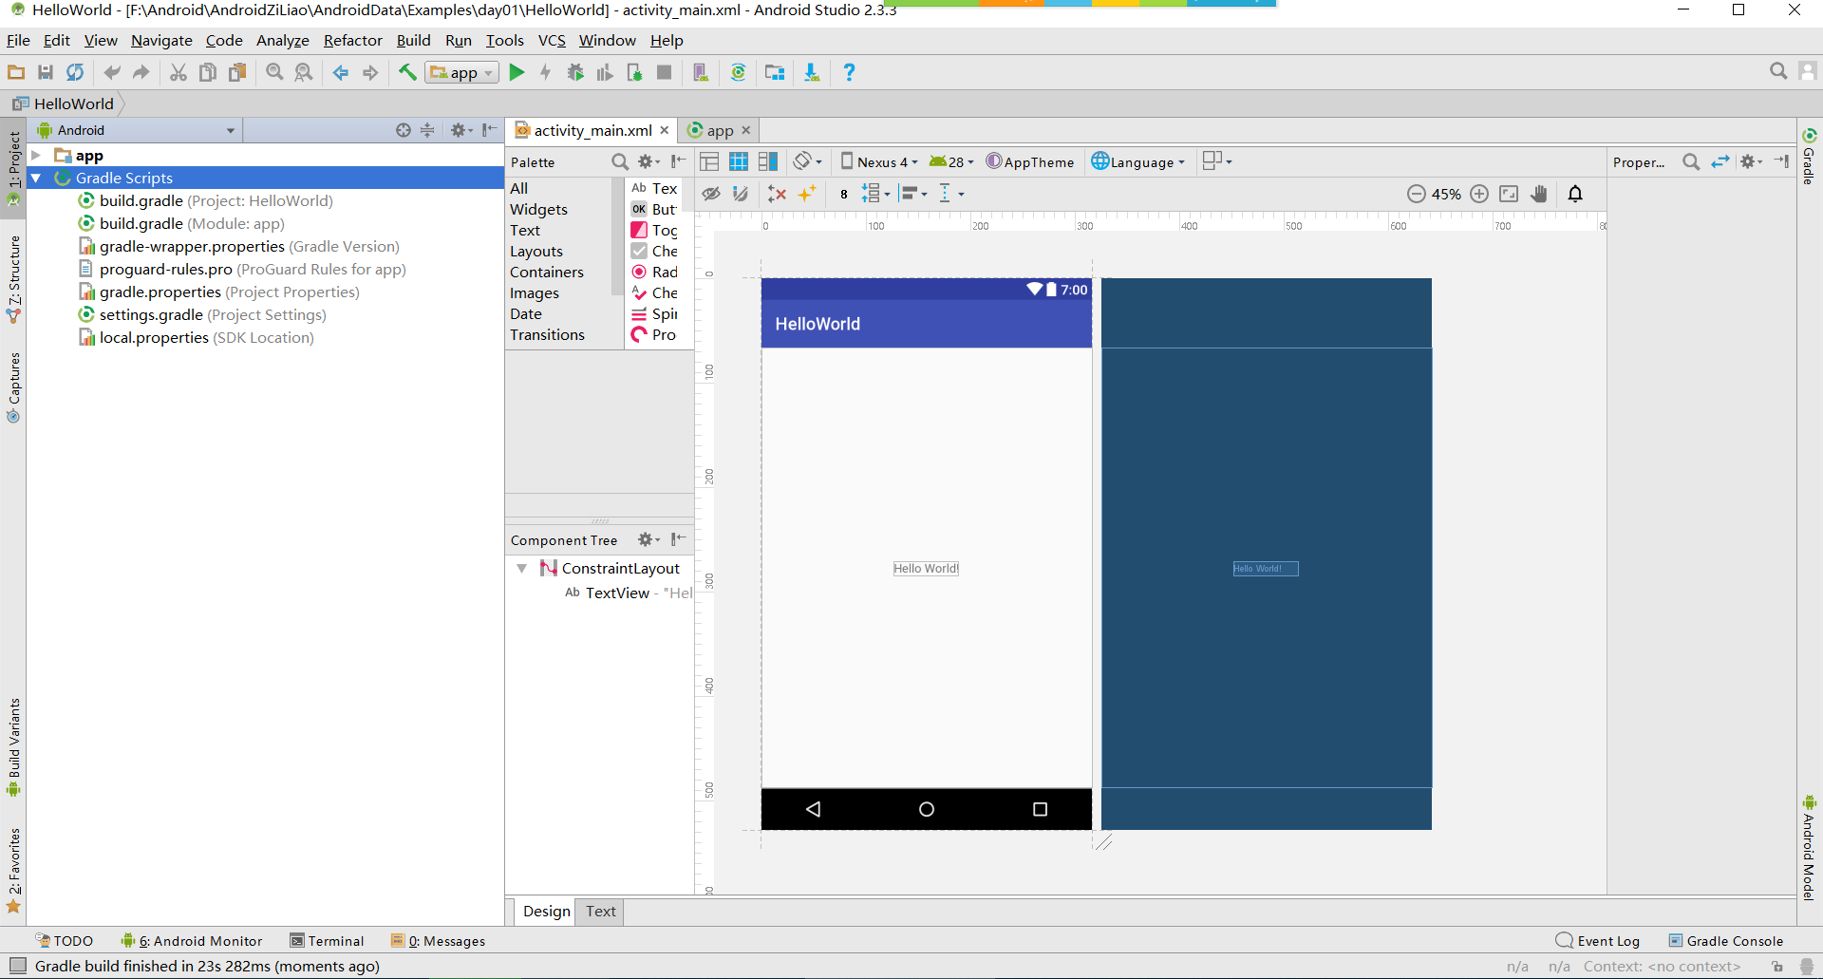Click the Help question mark icon
This screenshot has height=979, width=1823.
(849, 72)
